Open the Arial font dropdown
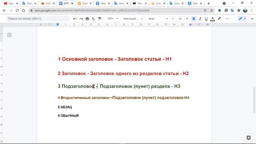The image size is (256, 144). (x=158, y=19)
